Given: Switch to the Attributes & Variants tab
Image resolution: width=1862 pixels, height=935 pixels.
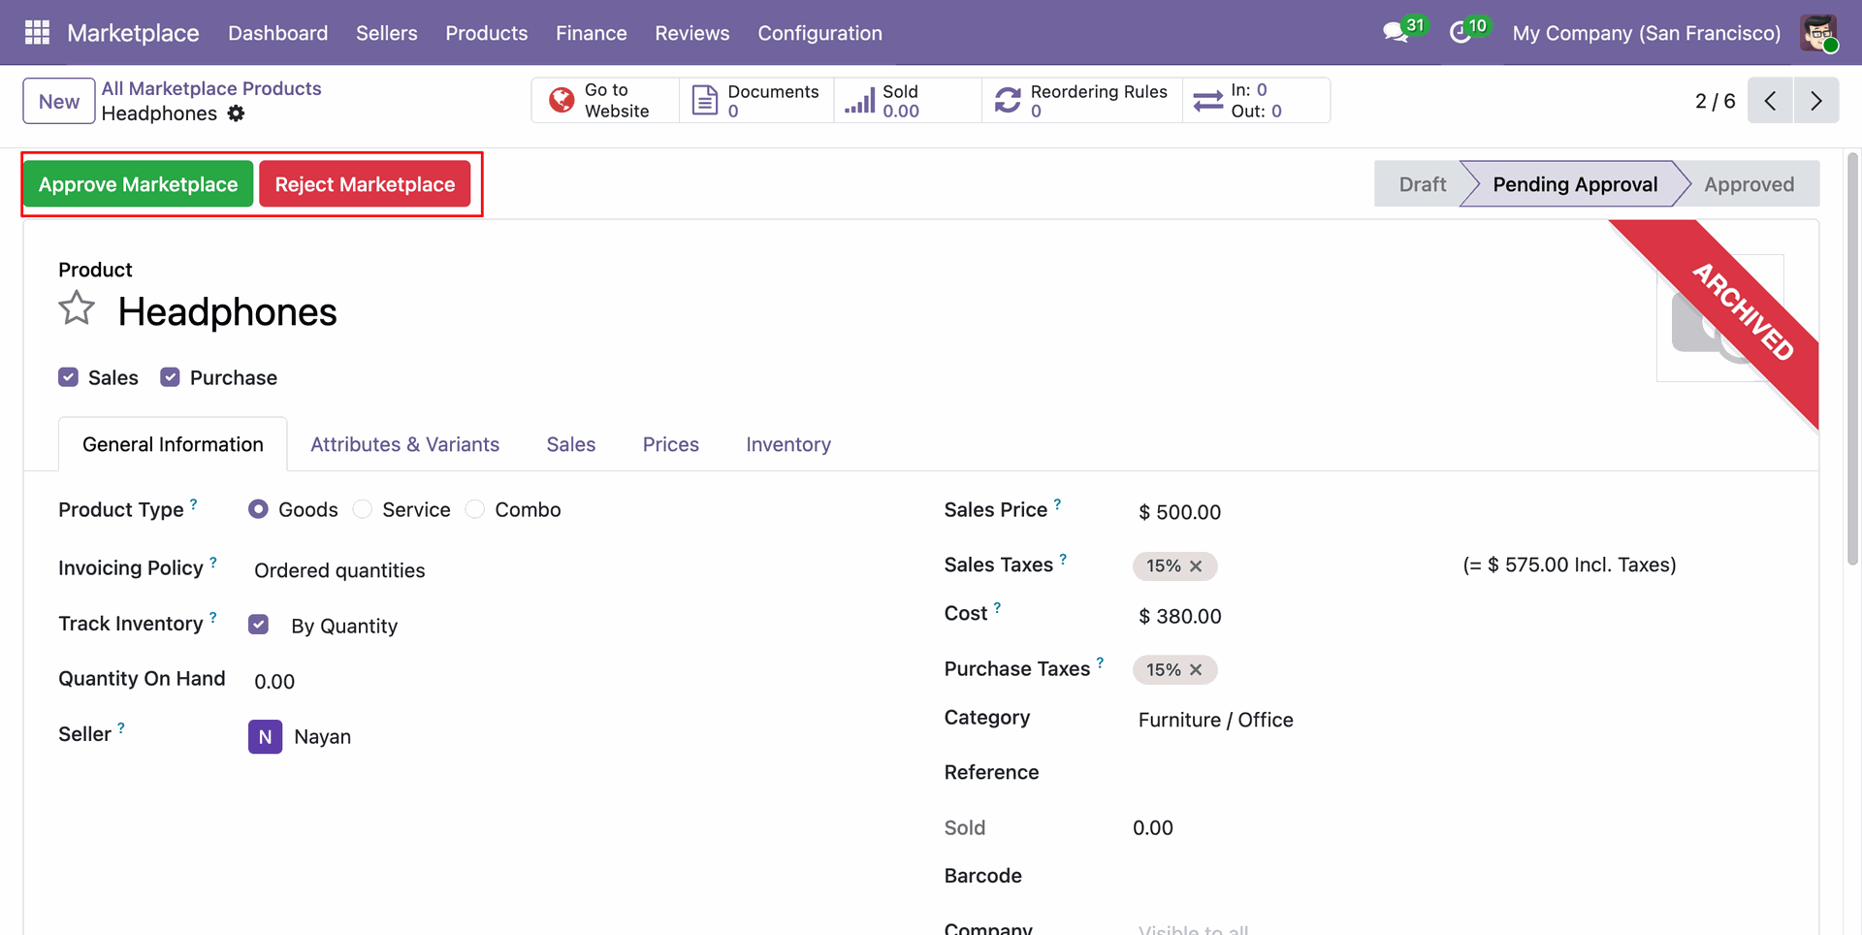Looking at the screenshot, I should click(x=404, y=444).
